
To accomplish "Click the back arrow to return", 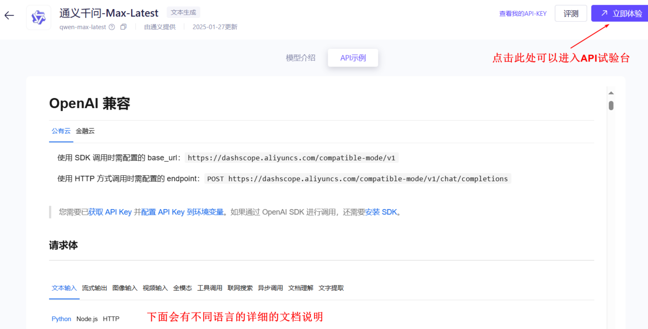I will [9, 15].
